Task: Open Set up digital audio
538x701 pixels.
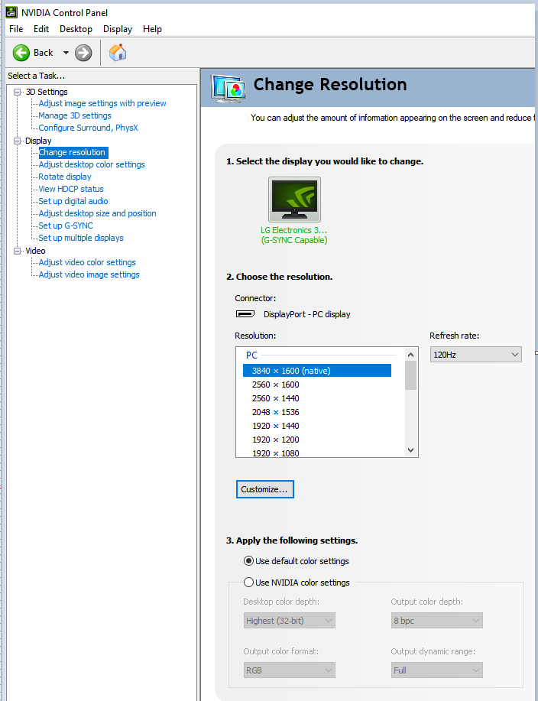Action: click(73, 201)
